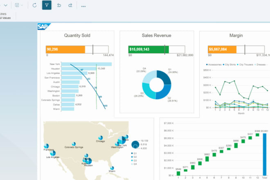The image size is (270, 180).
Task: Click the orange 90,296 quantity bar
Action: click(x=65, y=49)
